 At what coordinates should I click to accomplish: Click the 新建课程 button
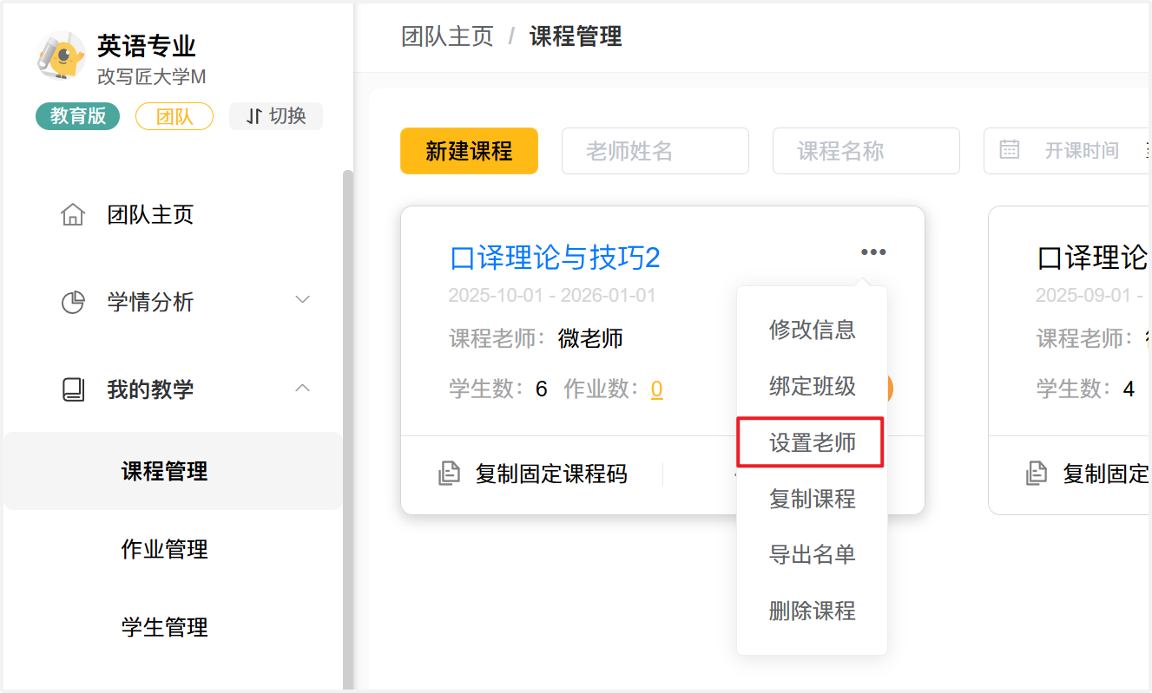(469, 151)
